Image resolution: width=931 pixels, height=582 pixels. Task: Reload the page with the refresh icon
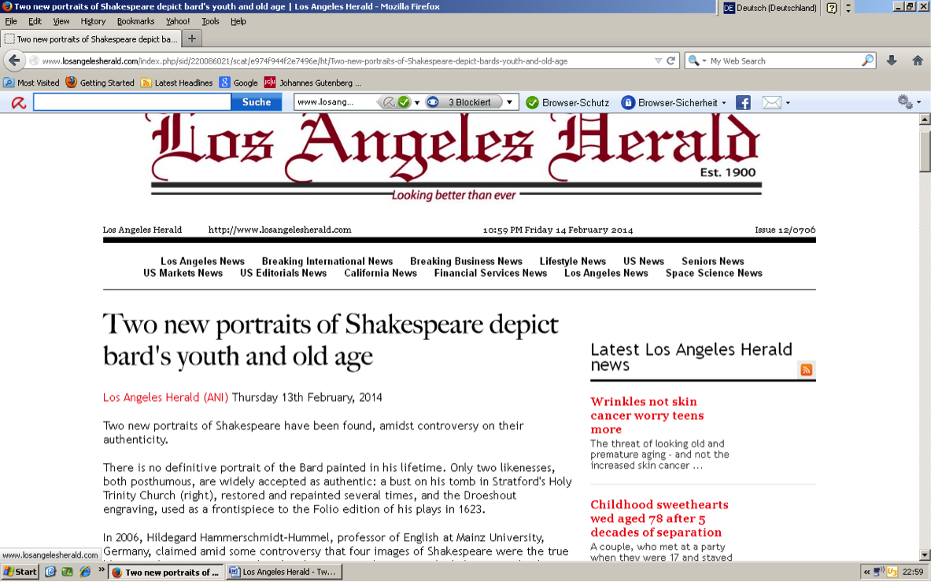click(x=671, y=61)
